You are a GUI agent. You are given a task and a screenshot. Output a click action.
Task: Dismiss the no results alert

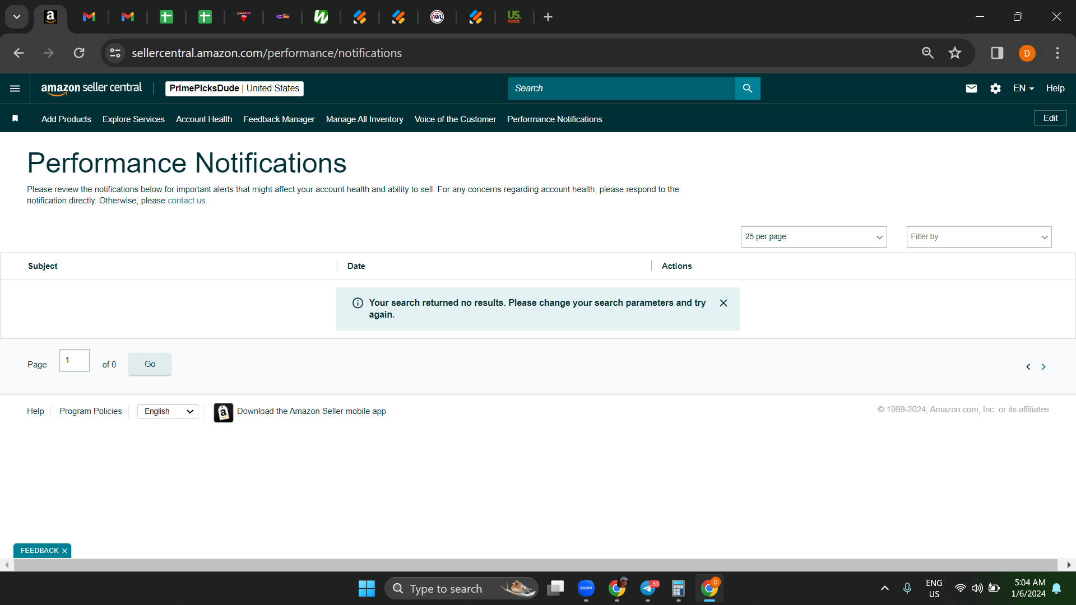coord(723,303)
